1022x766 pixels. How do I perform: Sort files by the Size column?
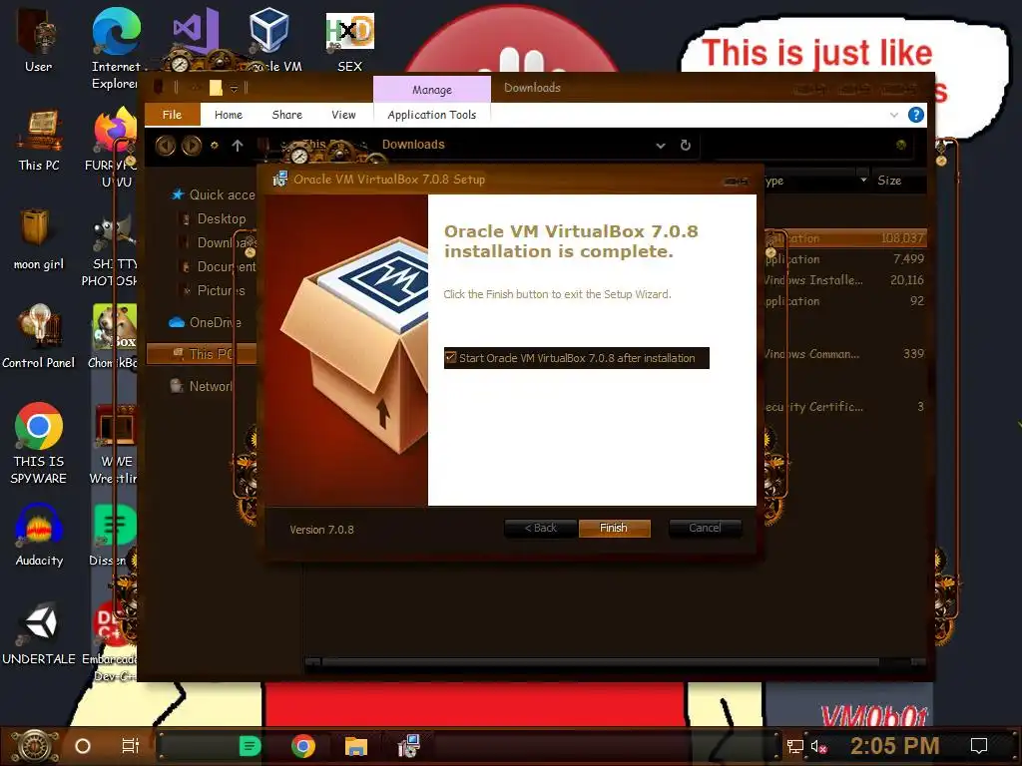point(889,181)
